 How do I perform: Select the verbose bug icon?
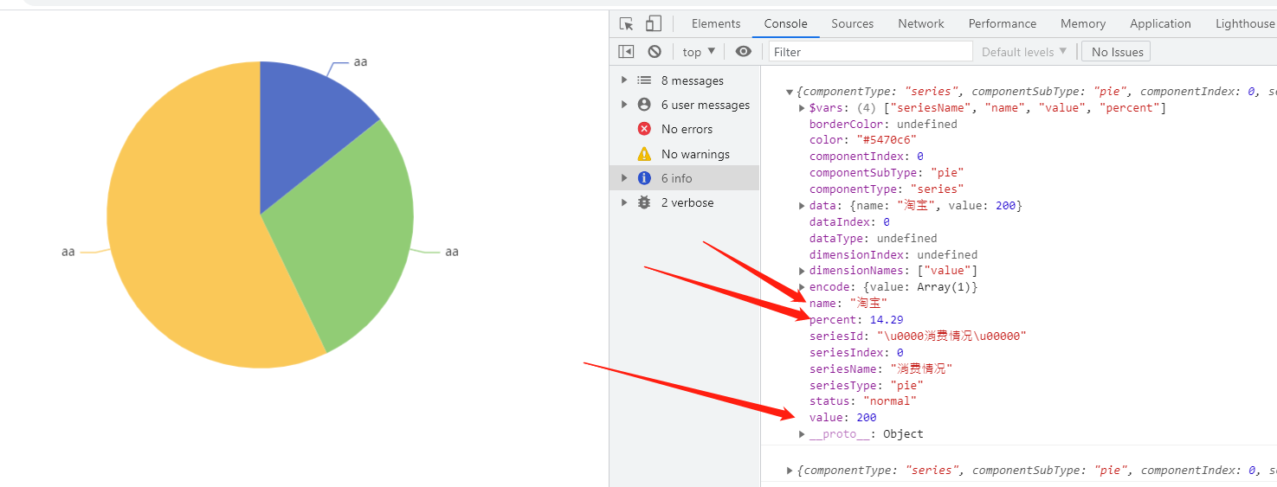click(644, 202)
